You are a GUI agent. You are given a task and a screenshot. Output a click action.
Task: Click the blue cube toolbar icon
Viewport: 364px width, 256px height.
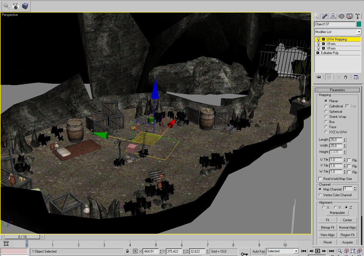click(x=25, y=6)
